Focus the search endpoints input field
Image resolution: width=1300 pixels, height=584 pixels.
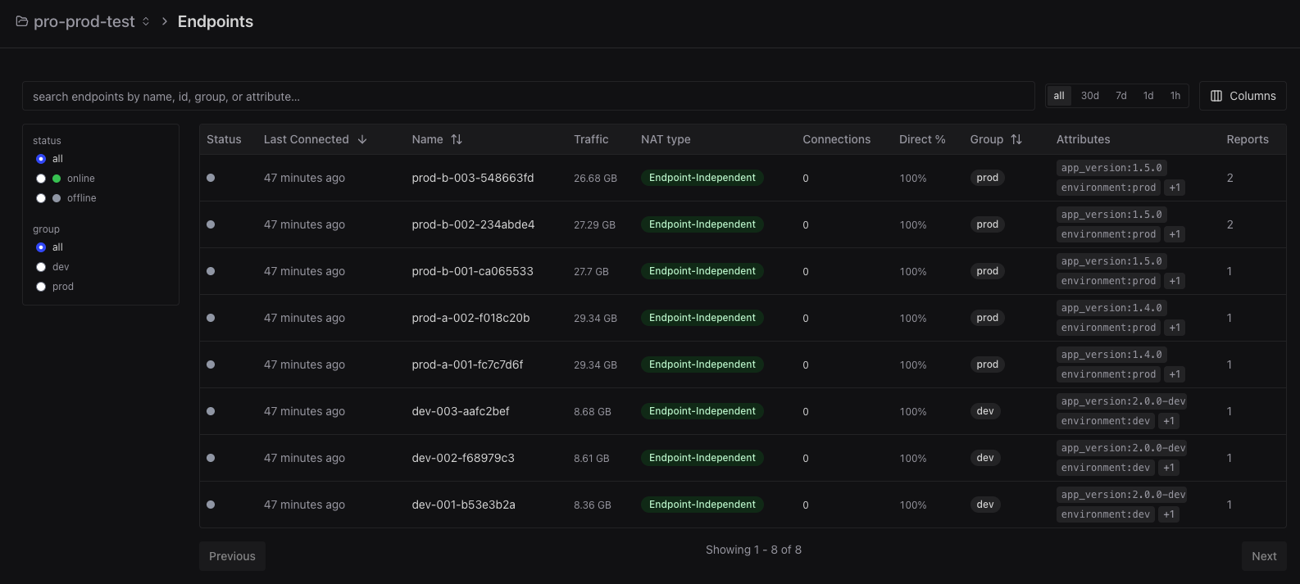pos(529,96)
